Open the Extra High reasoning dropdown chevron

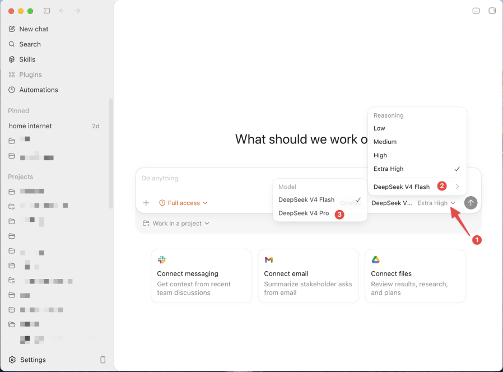(x=453, y=203)
